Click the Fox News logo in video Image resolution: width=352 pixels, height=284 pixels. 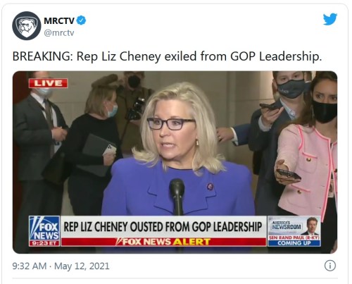click(44, 228)
